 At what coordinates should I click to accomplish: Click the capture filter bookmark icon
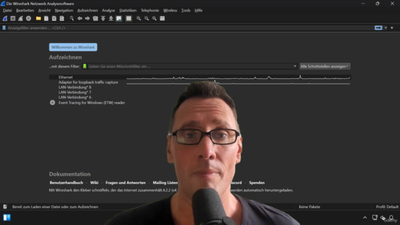85,66
